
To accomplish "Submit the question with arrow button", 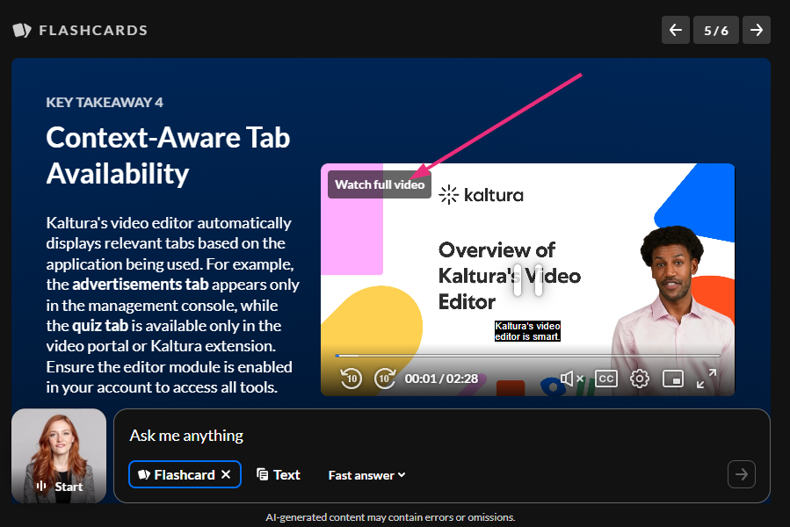I will pos(741,474).
